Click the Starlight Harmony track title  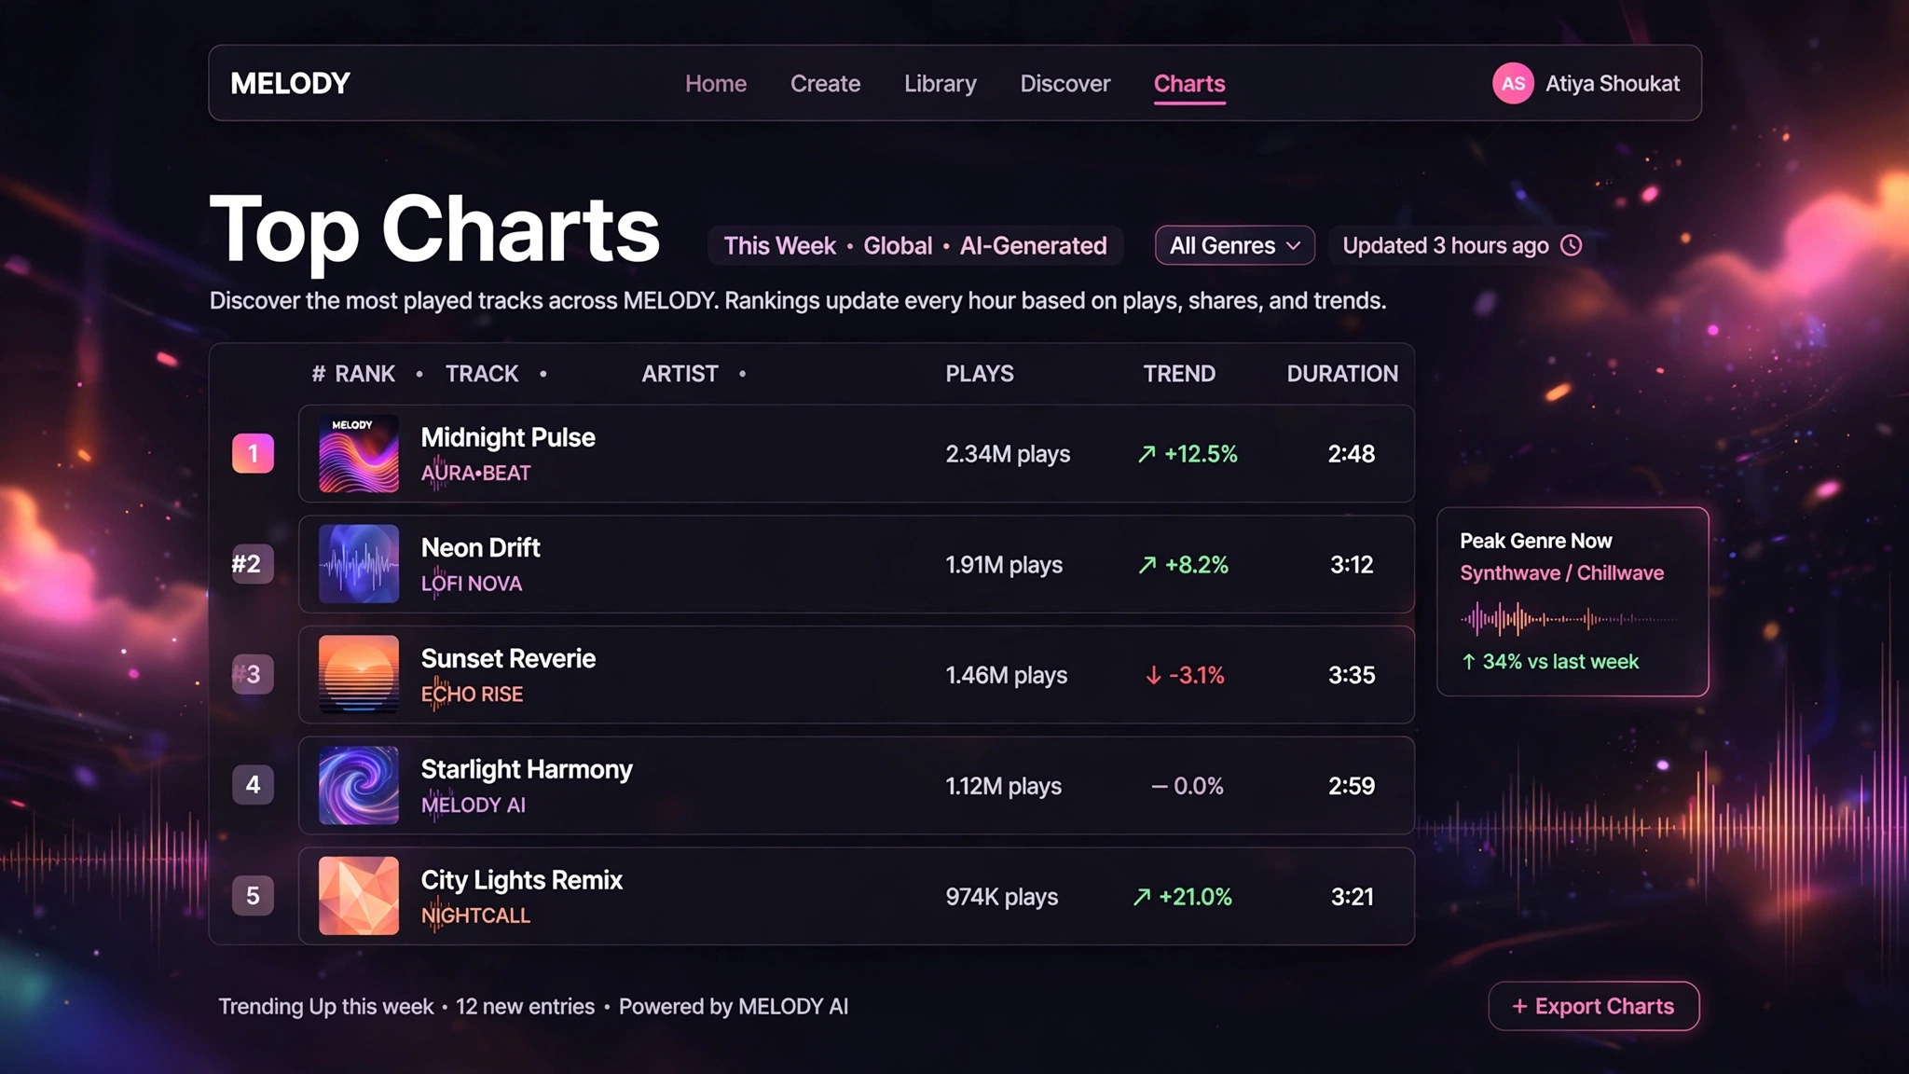527,769
